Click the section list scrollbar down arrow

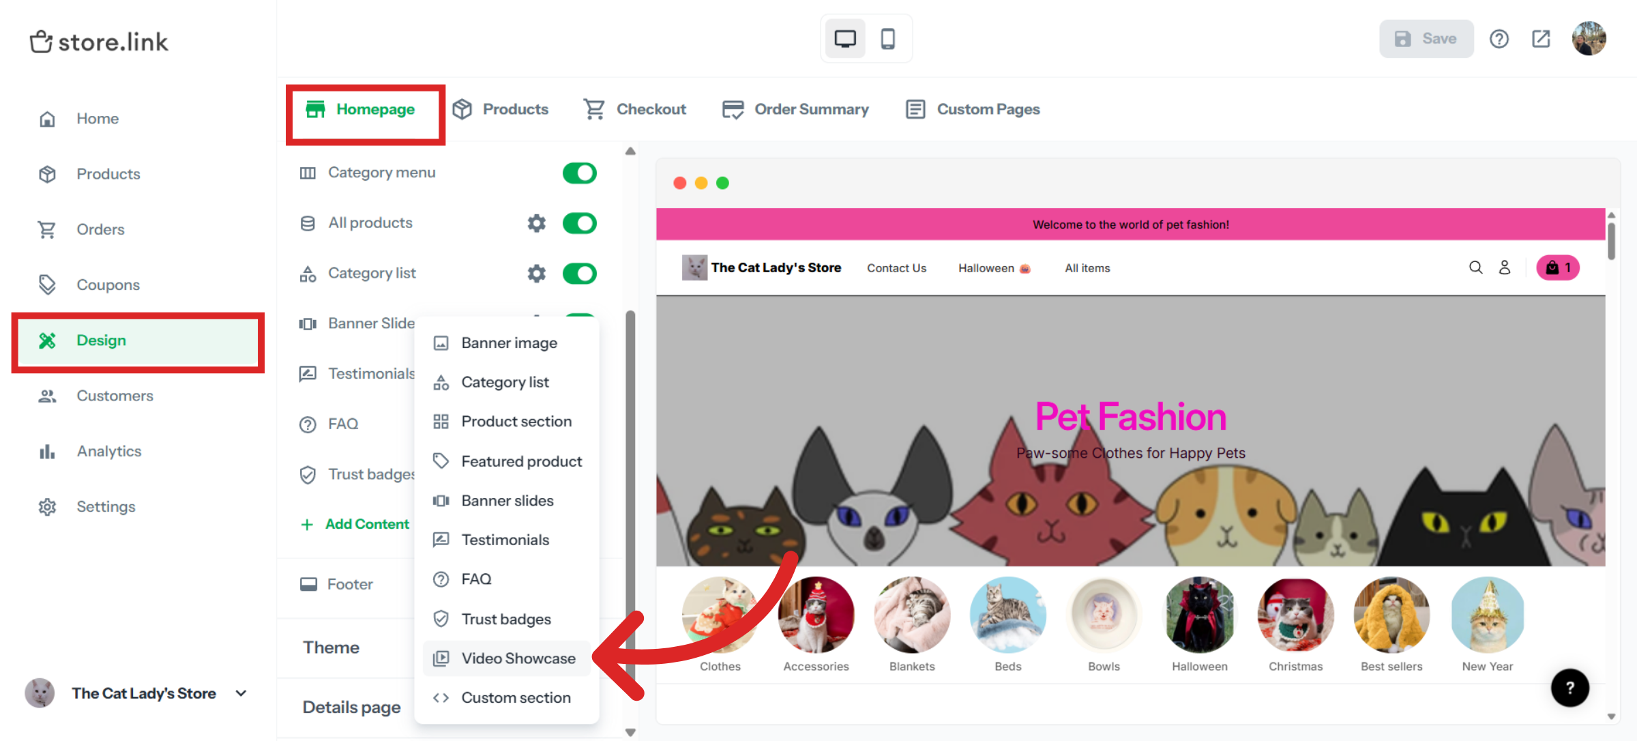click(x=630, y=732)
